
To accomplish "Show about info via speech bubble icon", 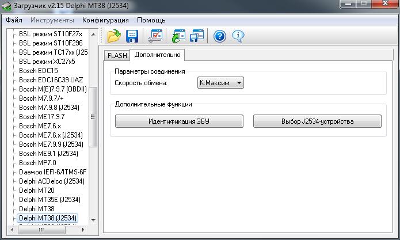I will tap(238, 36).
